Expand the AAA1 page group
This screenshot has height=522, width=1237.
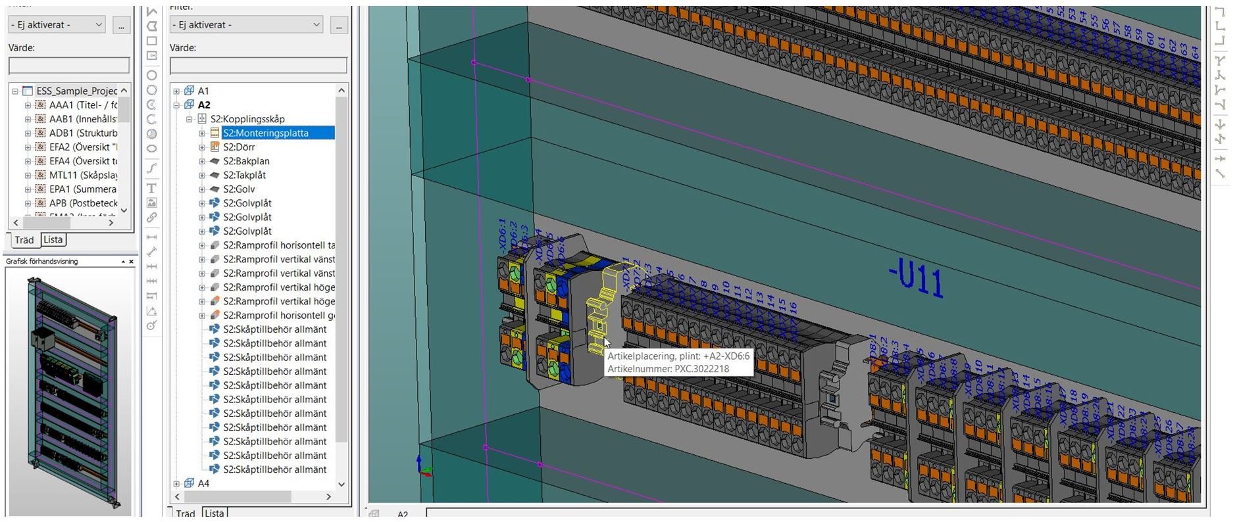[x=28, y=105]
